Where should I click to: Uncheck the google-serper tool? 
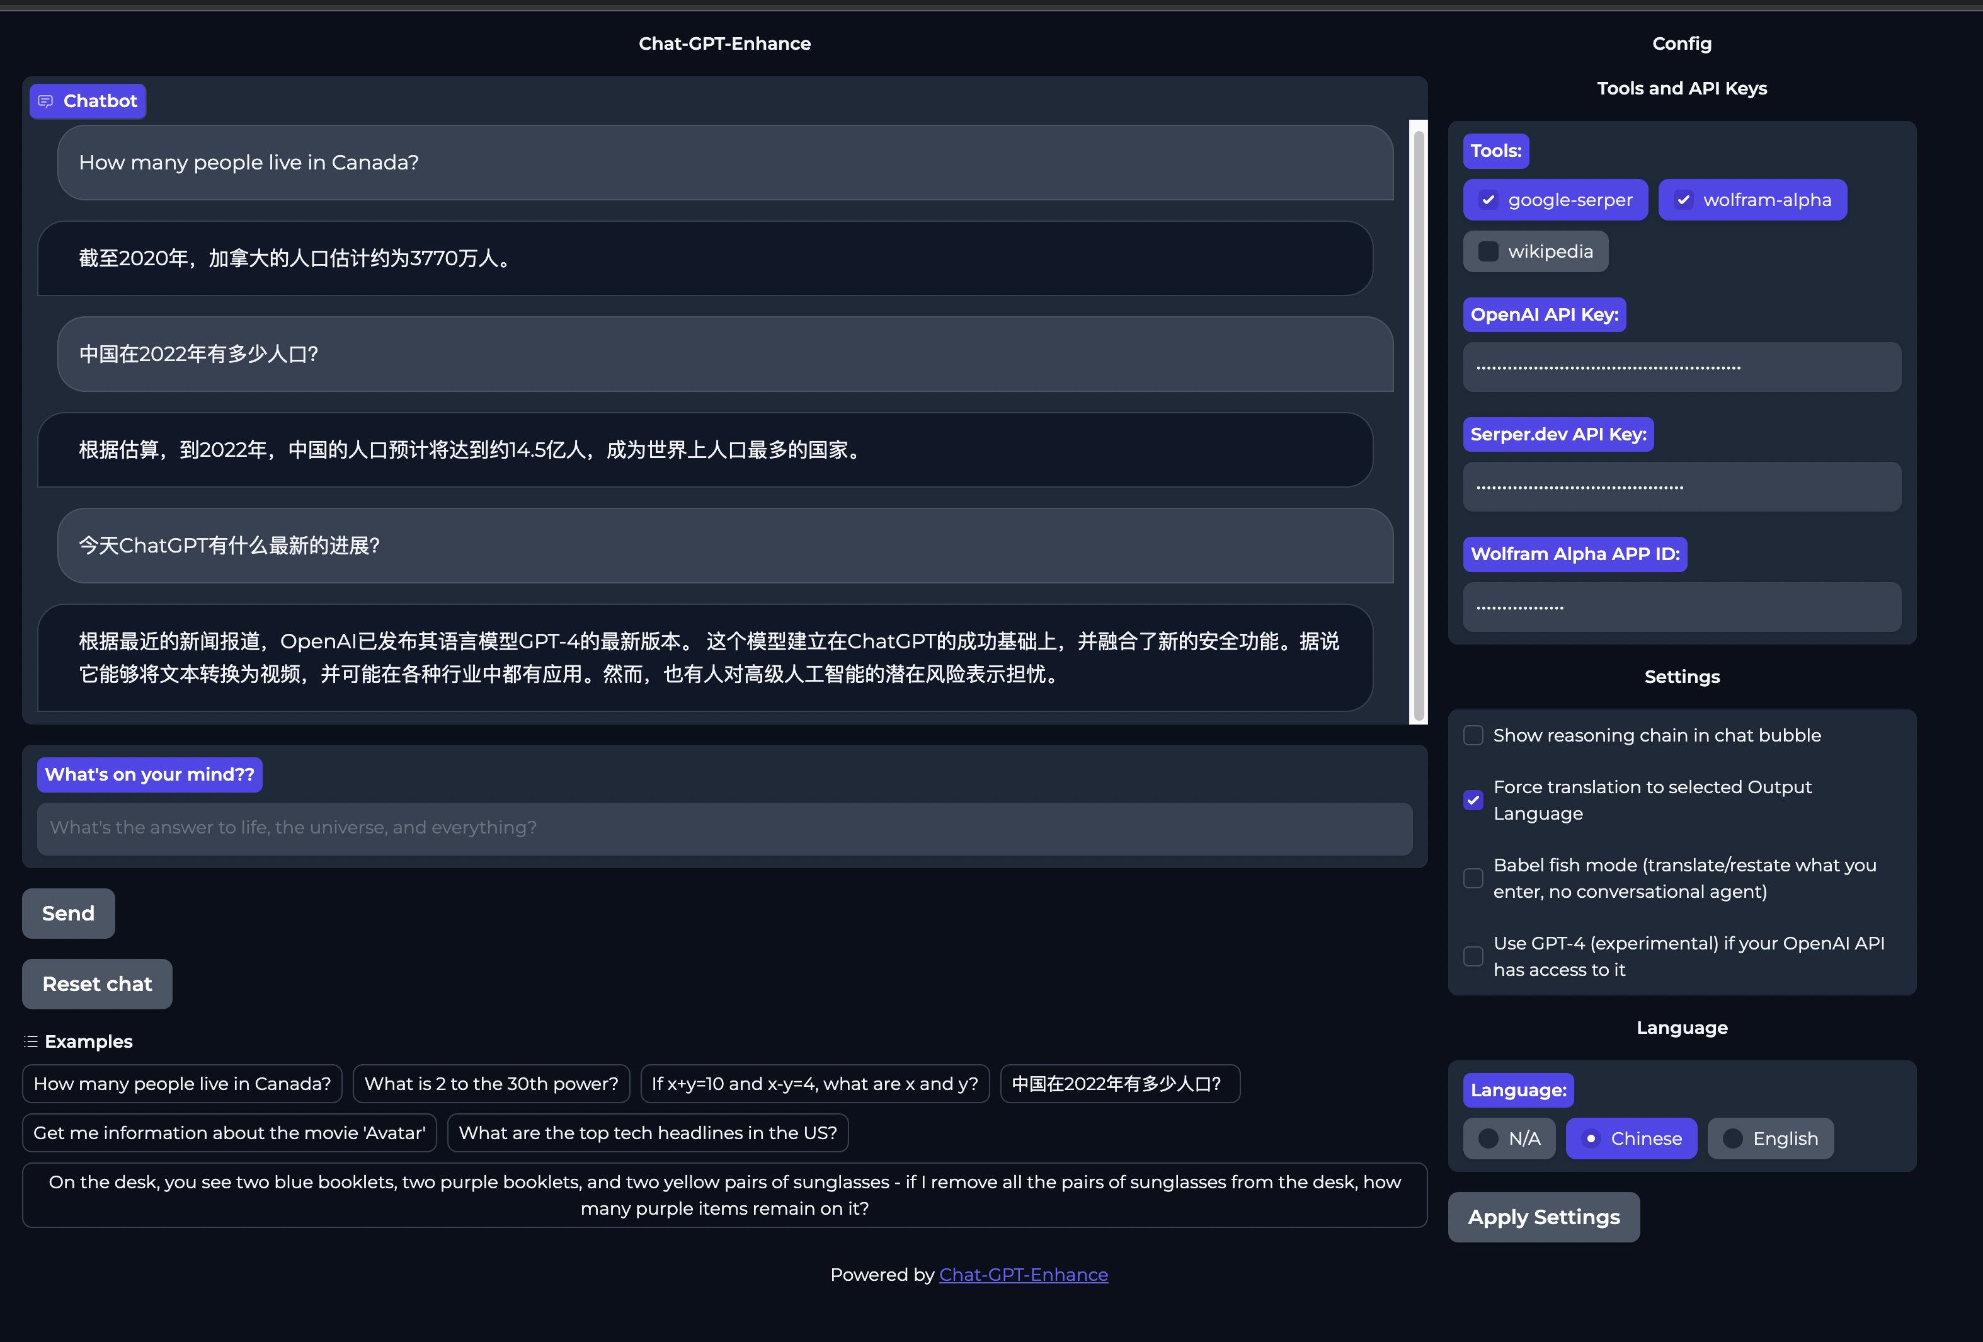click(1488, 200)
